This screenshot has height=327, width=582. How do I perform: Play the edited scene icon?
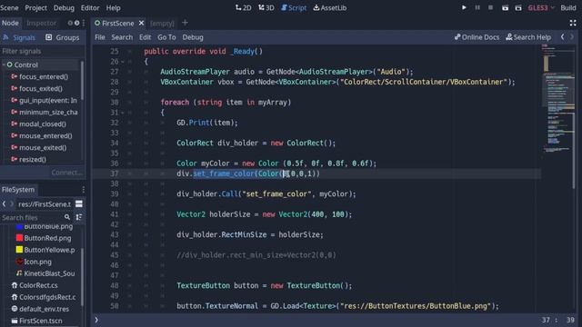click(505, 8)
